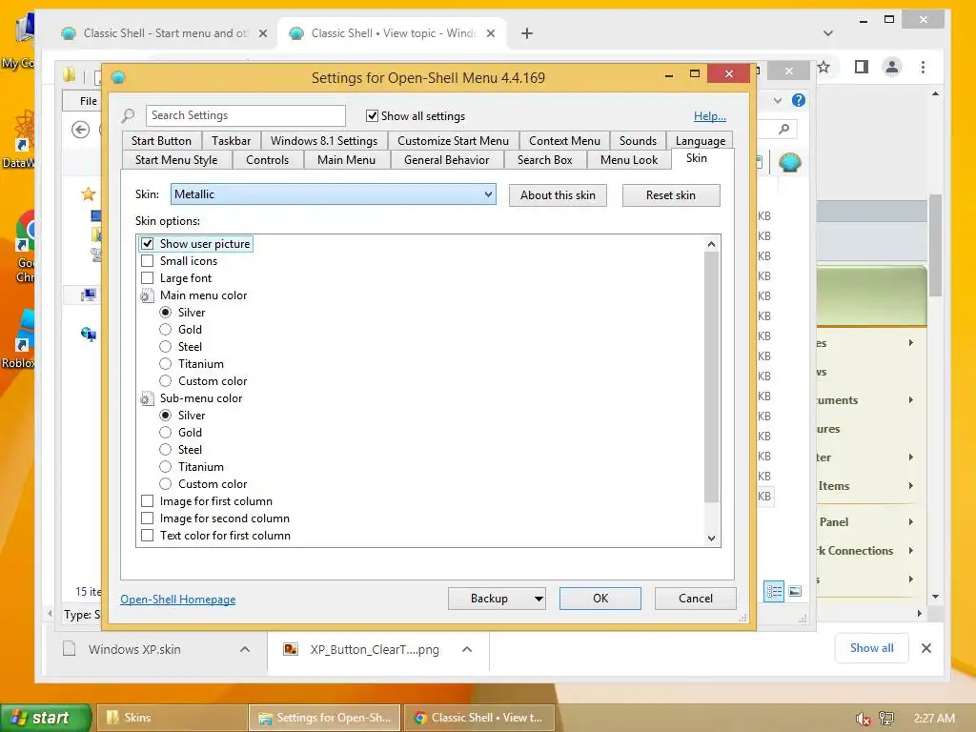Open Windows 8.1 Settings tab
This screenshot has width=976, height=732.
coord(324,141)
